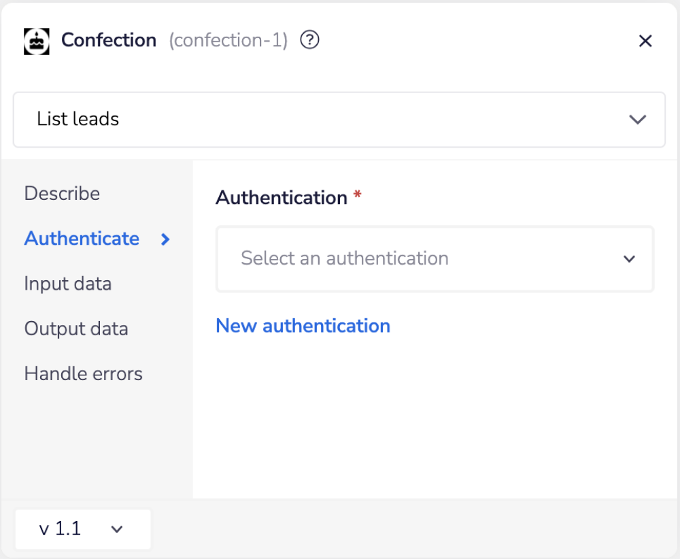Open the Select an authentication dropdown

[435, 259]
